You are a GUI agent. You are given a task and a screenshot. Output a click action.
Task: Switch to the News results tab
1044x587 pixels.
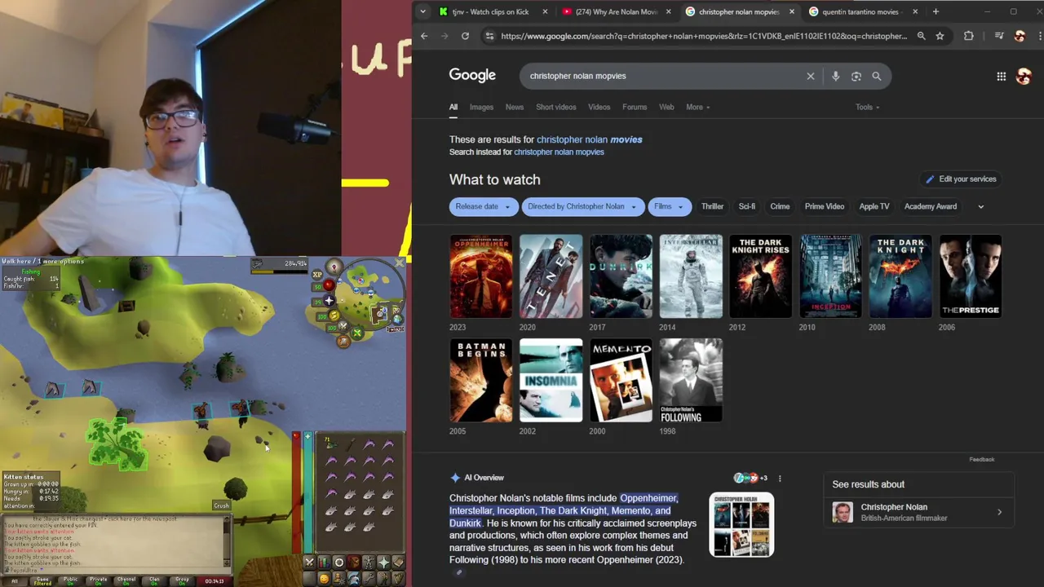point(514,107)
